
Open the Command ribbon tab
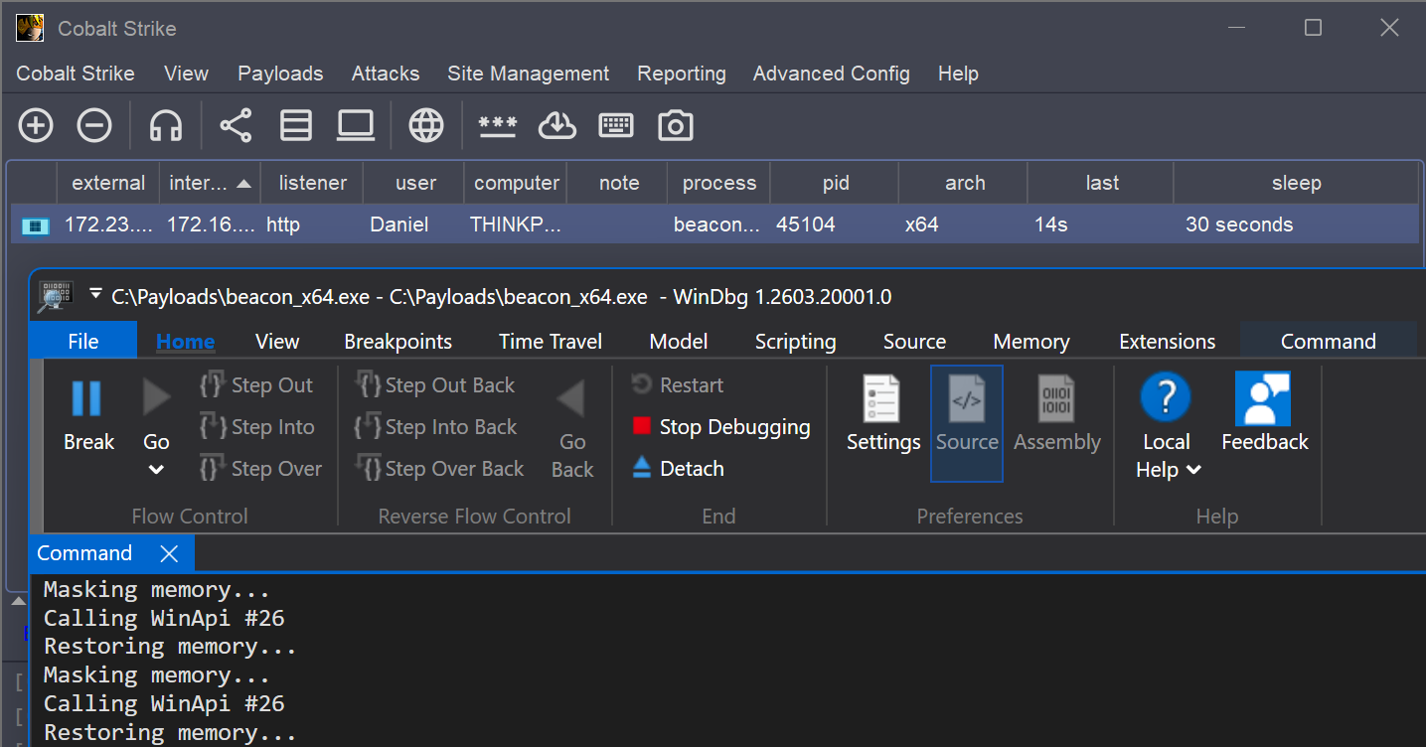1329,341
